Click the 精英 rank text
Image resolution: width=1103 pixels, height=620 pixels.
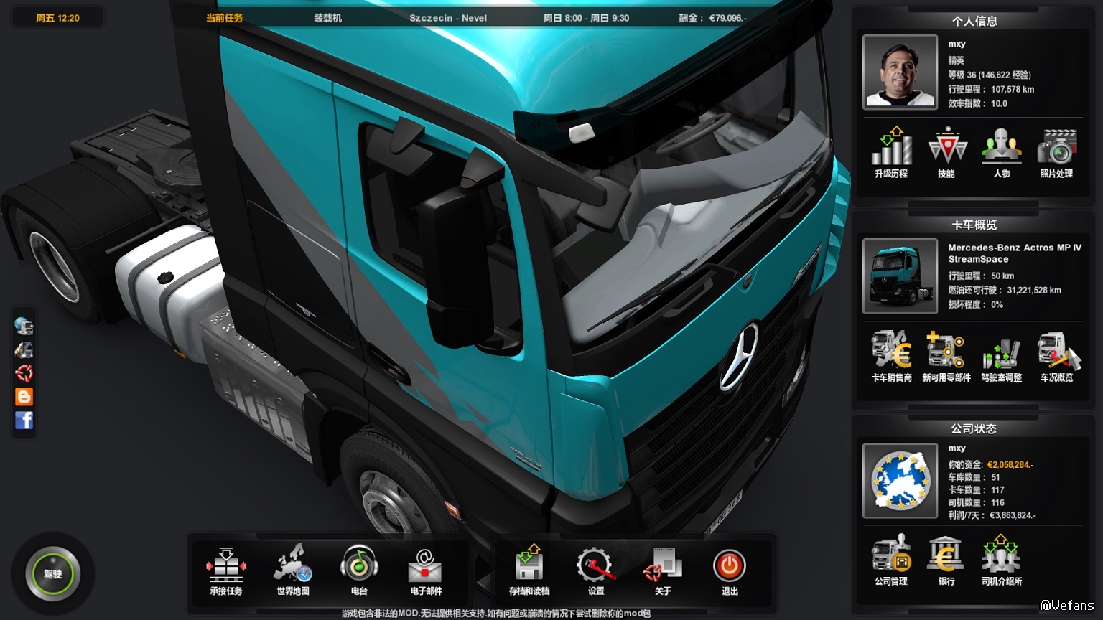tap(956, 60)
